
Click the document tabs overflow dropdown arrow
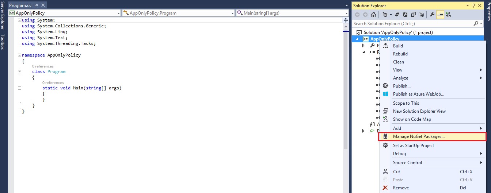click(x=346, y=5)
